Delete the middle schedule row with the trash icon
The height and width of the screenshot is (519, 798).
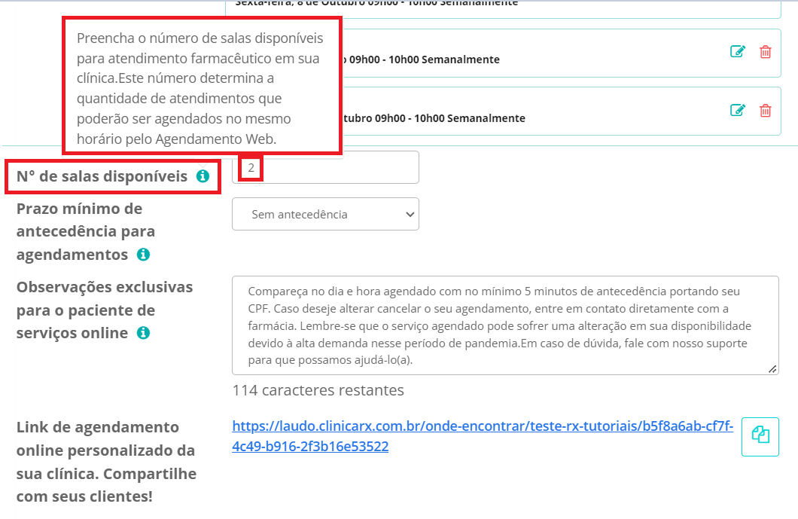pyautogui.click(x=766, y=52)
